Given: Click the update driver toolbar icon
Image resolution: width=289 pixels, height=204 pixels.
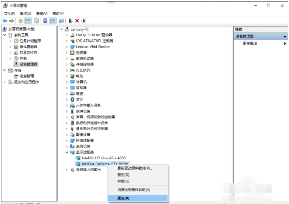Looking at the screenshot, I should pyautogui.click(x=71, y=21).
